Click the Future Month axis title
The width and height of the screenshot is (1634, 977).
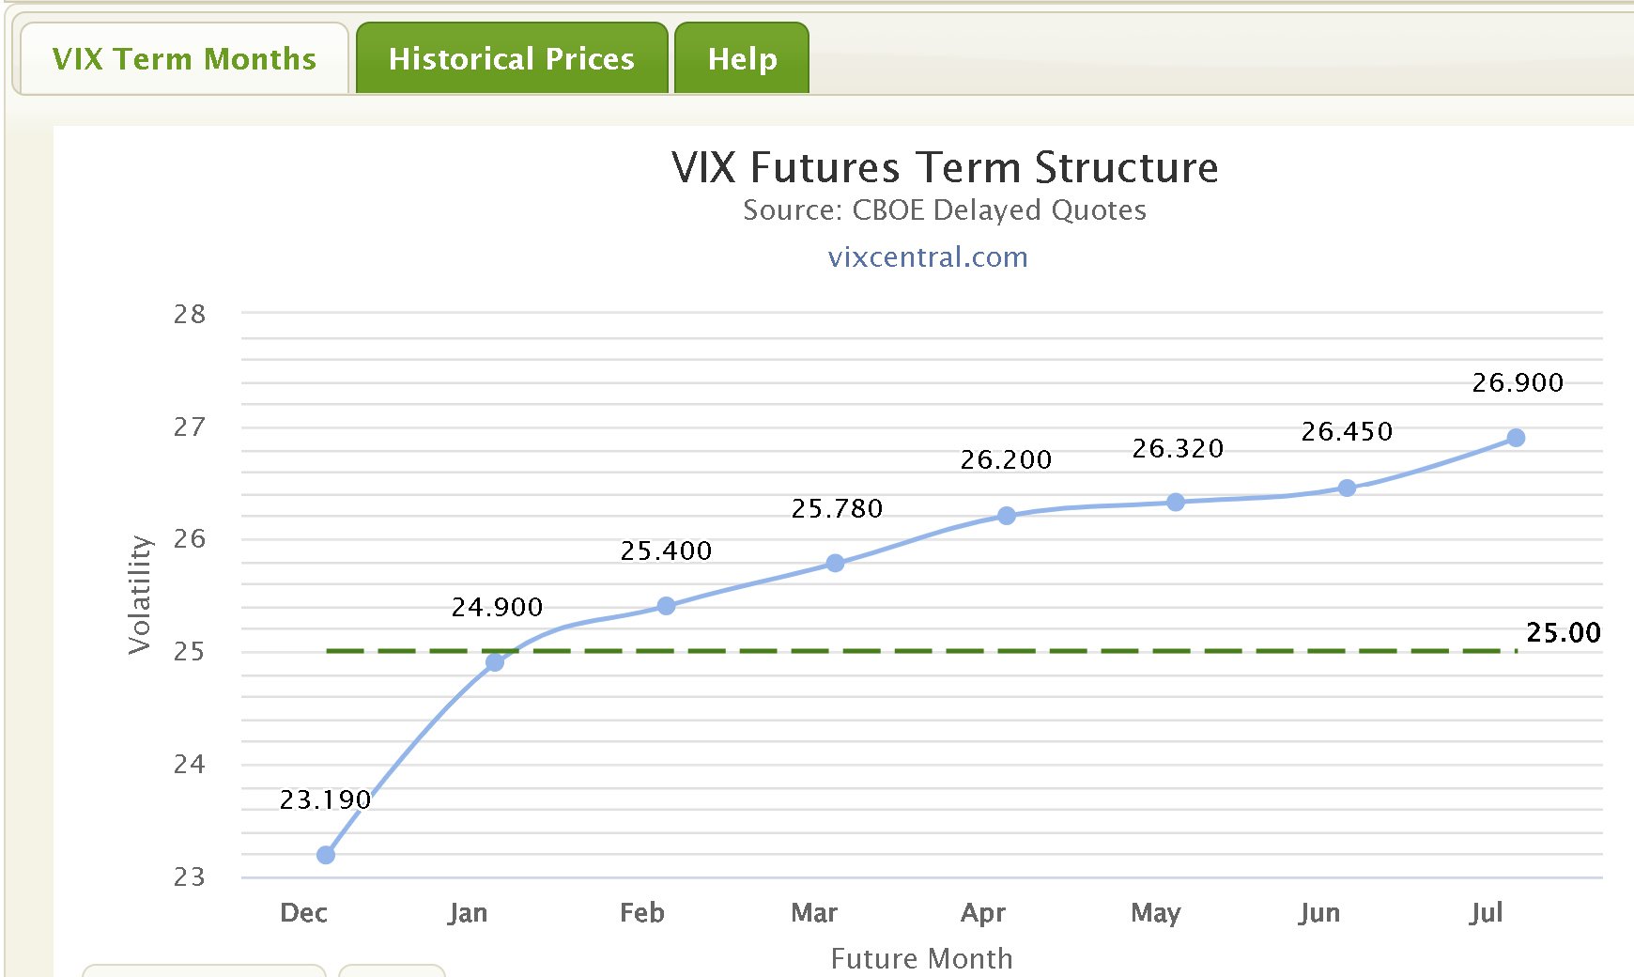point(921,958)
